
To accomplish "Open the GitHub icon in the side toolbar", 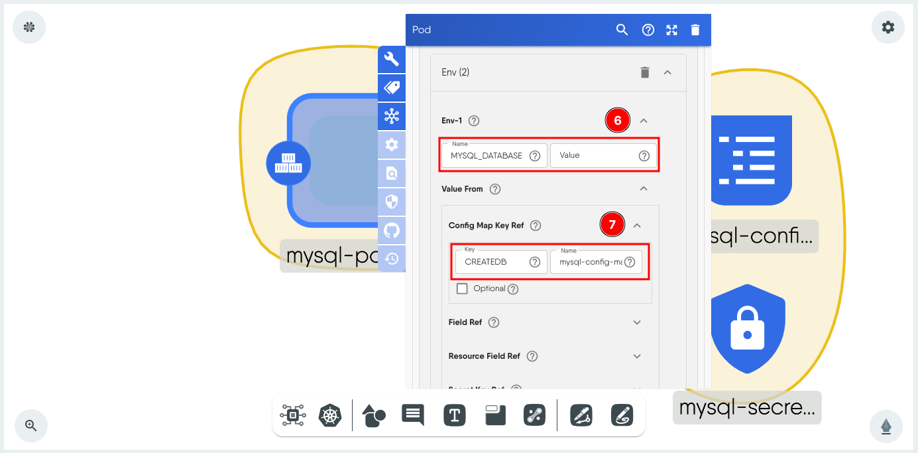I will tap(391, 230).
